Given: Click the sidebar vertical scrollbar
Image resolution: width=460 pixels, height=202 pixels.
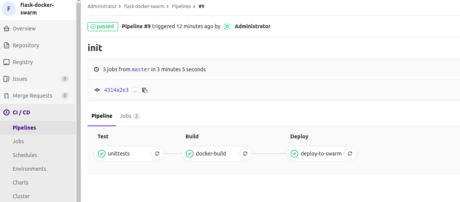Looking at the screenshot, I should [x=78, y=101].
